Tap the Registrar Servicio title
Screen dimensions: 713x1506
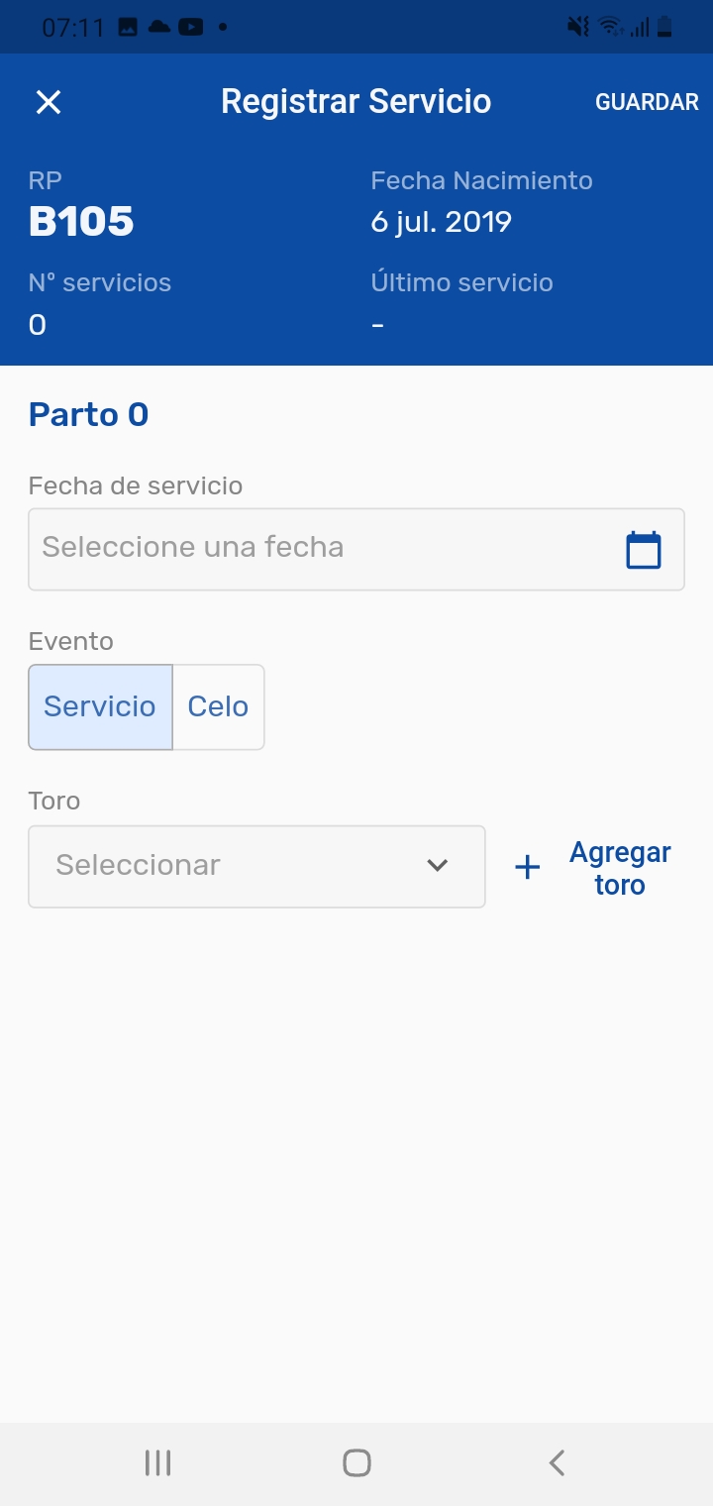[356, 101]
